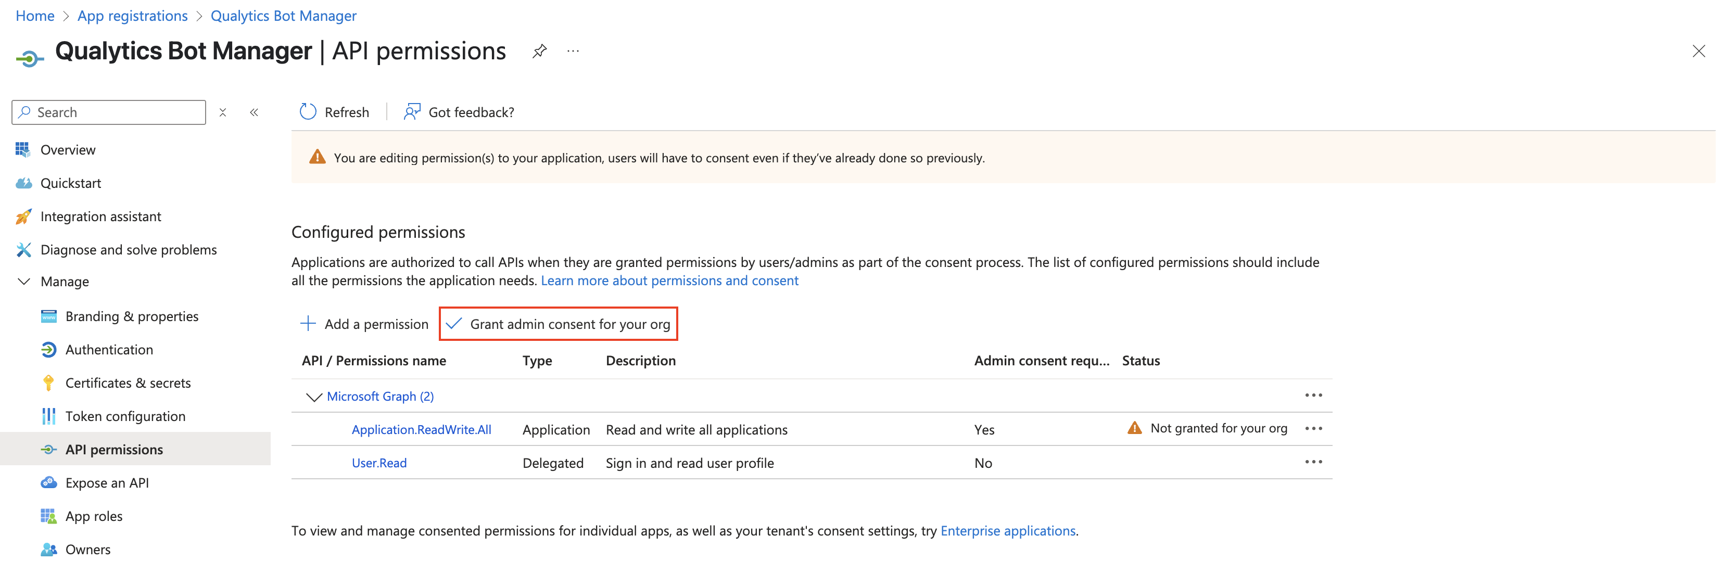The height and width of the screenshot is (561, 1723).
Task: Go to Home breadcrumb
Action: 35,16
